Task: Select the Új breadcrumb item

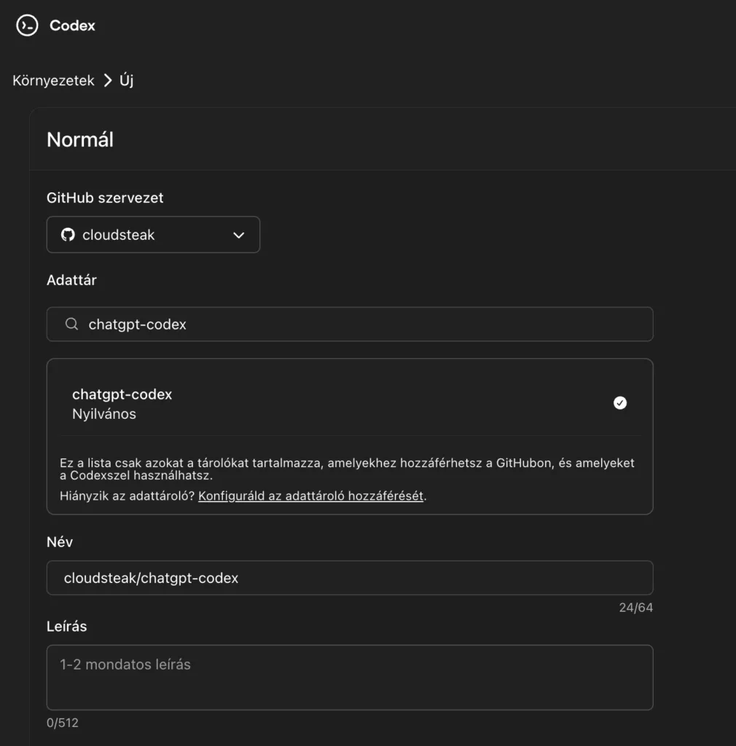Action: (127, 80)
